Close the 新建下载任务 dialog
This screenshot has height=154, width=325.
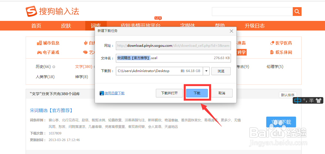point(231,31)
